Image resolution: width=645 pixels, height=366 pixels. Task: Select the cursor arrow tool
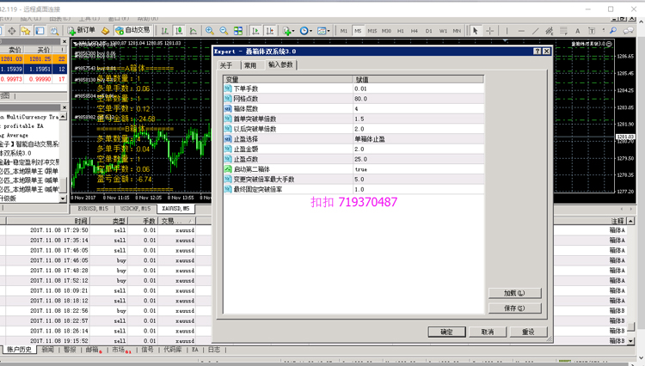(476, 31)
